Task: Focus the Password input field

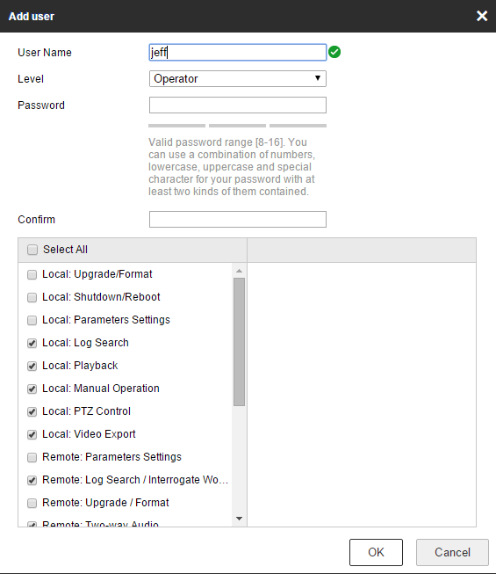Action: (x=238, y=105)
